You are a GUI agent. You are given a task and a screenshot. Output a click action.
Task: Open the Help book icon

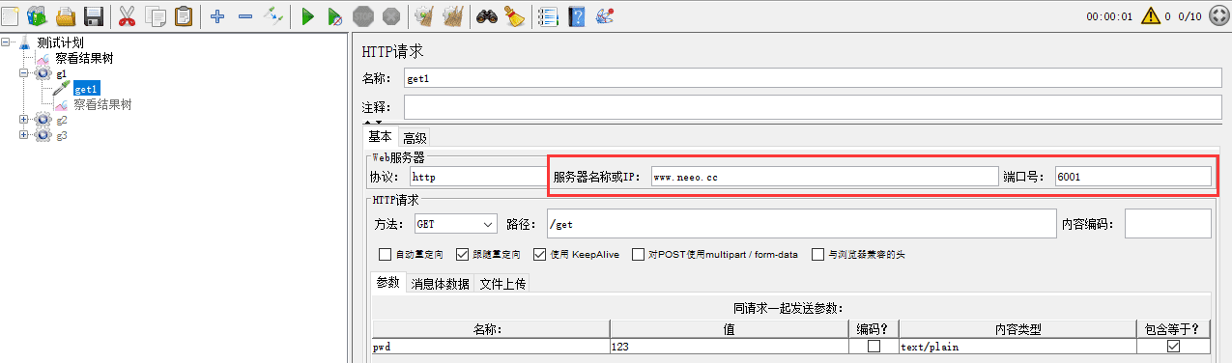577,15
